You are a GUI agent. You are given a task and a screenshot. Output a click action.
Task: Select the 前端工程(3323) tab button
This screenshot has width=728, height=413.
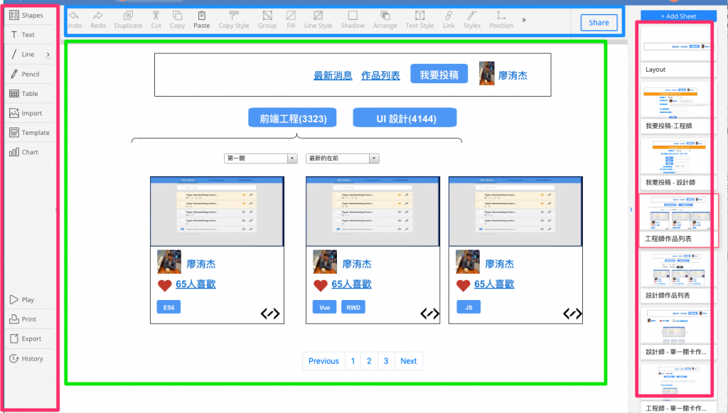tap(292, 118)
